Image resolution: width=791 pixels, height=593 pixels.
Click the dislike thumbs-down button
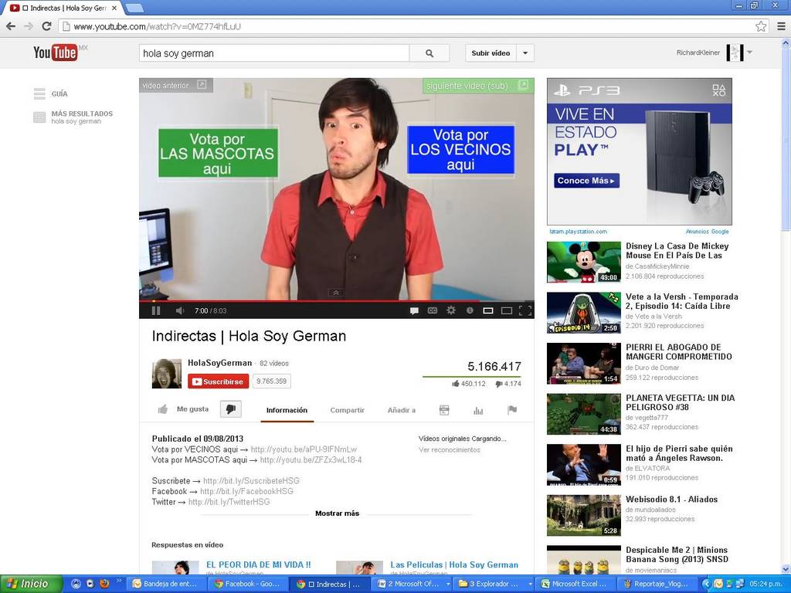[230, 409]
